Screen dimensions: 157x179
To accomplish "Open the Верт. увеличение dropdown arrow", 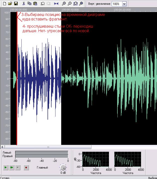I will [x=124, y=4].
